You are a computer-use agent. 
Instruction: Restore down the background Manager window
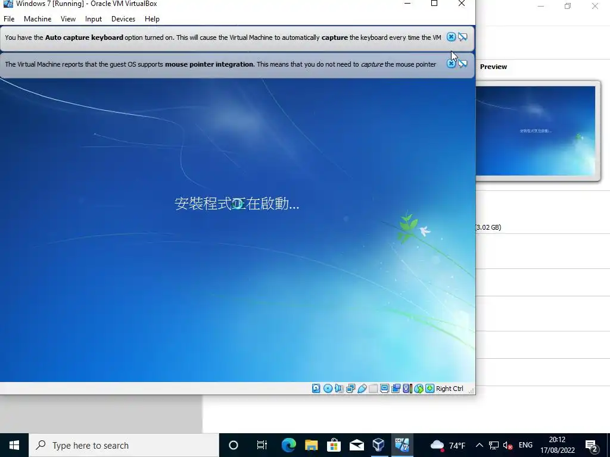pyautogui.click(x=568, y=6)
